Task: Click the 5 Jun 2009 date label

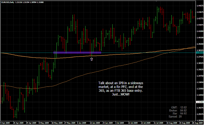Action: (x=82, y=123)
